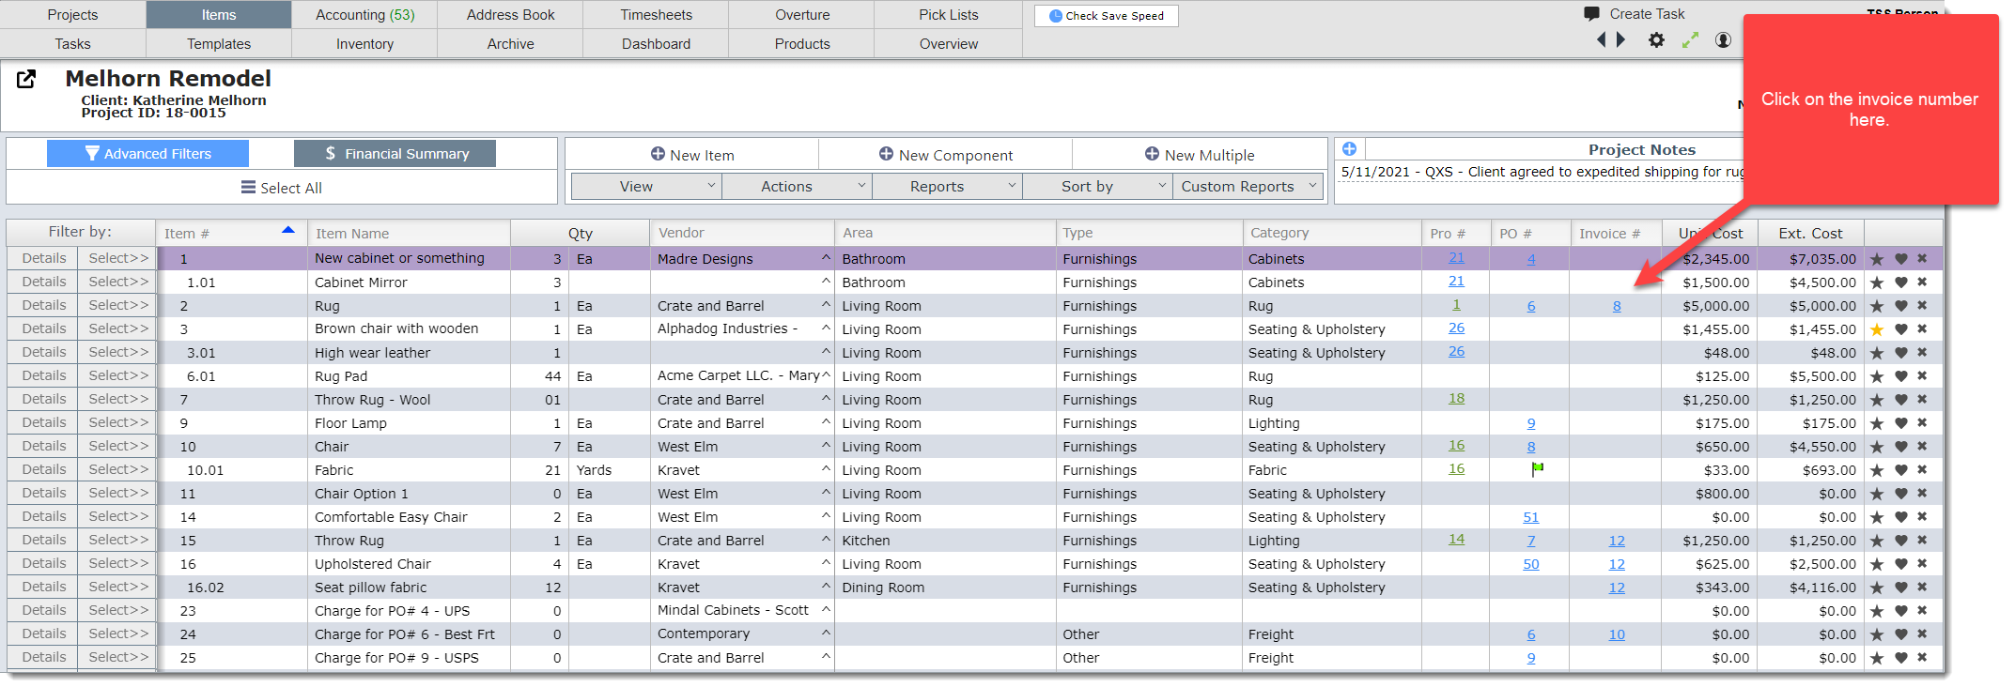Open PO number 51 link
2015x687 pixels.
point(1531,517)
